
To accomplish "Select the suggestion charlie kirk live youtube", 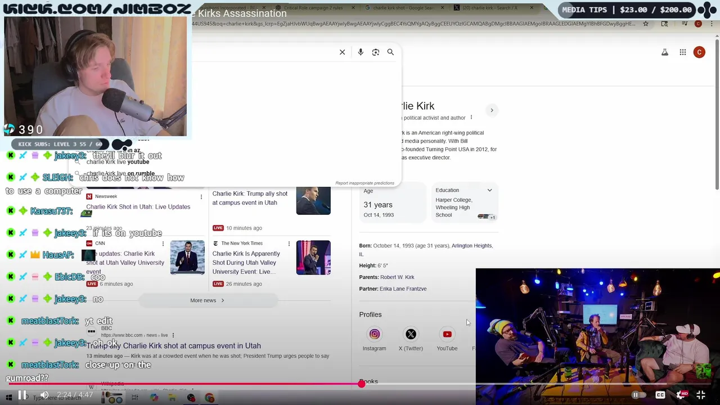I will tap(118, 162).
